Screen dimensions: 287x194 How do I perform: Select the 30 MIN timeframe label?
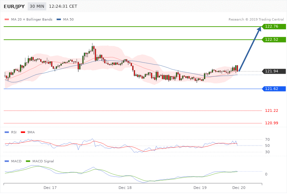click(x=37, y=6)
